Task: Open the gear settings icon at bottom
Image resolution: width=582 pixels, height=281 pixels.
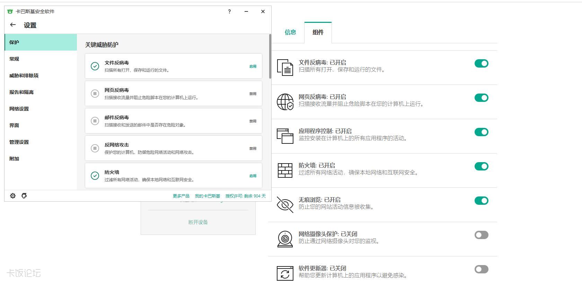Action: [x=13, y=196]
